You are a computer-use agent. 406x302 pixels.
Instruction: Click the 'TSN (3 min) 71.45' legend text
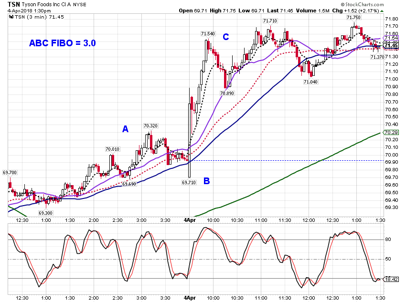(39, 17)
